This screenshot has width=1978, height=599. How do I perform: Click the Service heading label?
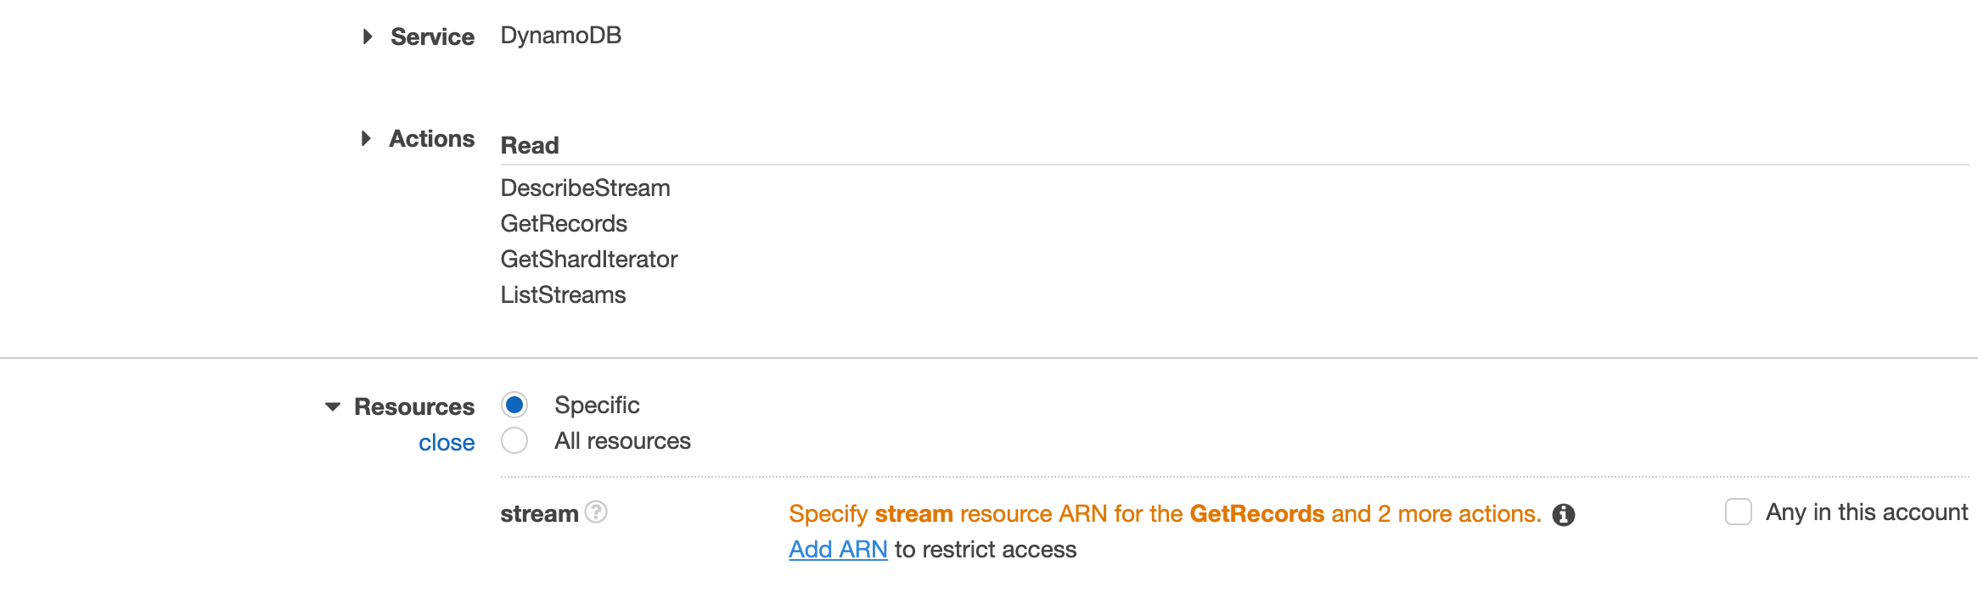[x=432, y=36]
